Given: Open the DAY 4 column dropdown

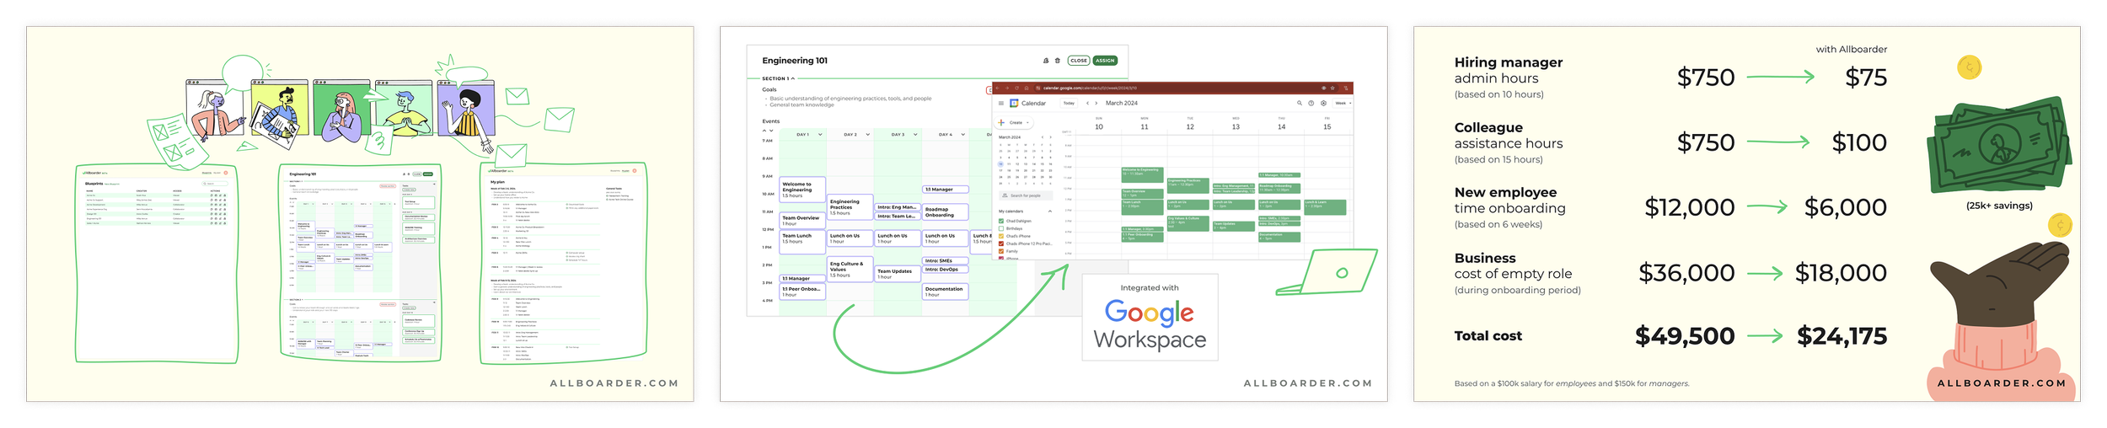Looking at the screenshot, I should point(962,134).
